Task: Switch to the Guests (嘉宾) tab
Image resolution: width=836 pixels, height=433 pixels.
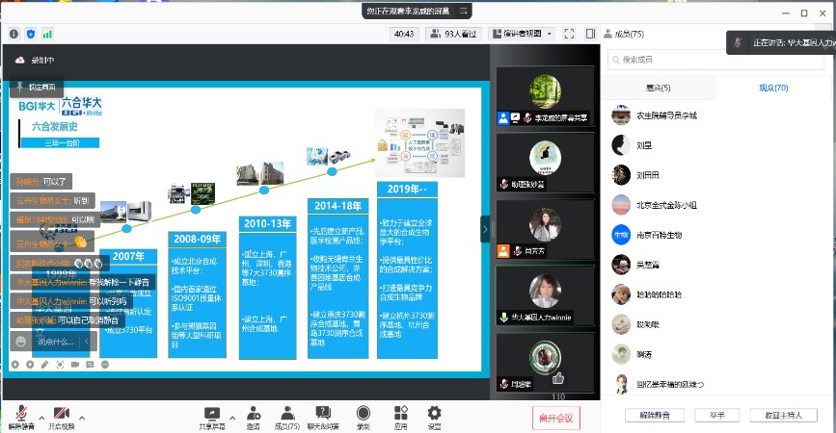Action: tap(659, 88)
